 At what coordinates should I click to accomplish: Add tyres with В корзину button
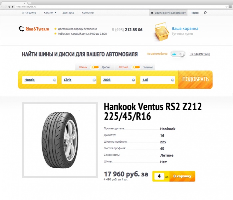[x=182, y=176]
